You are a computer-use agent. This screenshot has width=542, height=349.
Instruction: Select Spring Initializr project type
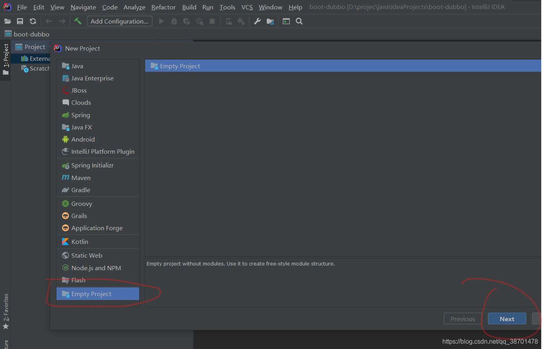pos(98,165)
